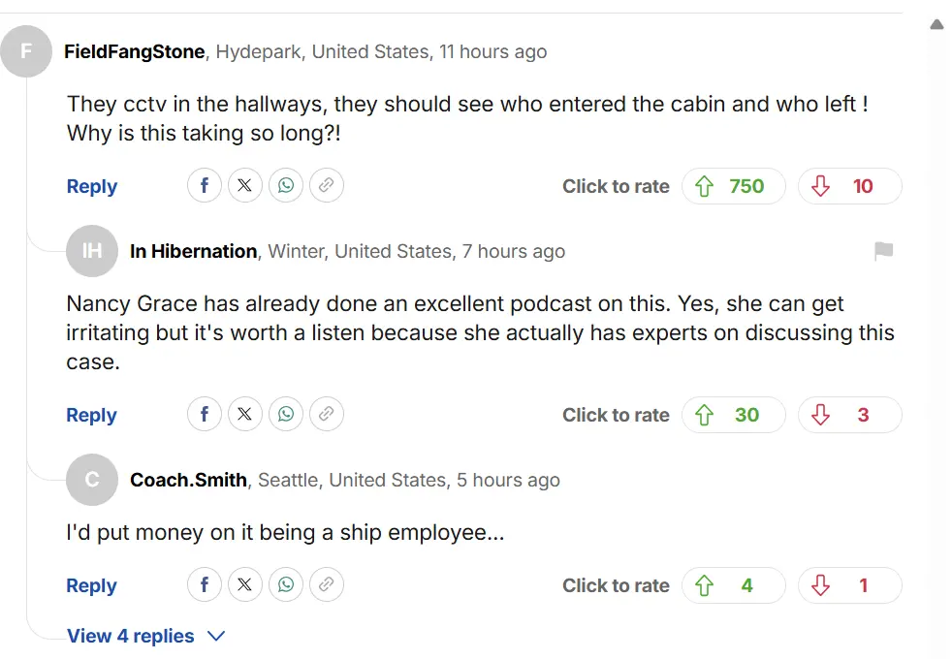Flag In Hibernation's comment as inappropriate
The image size is (952, 659).
pyautogui.click(x=883, y=252)
